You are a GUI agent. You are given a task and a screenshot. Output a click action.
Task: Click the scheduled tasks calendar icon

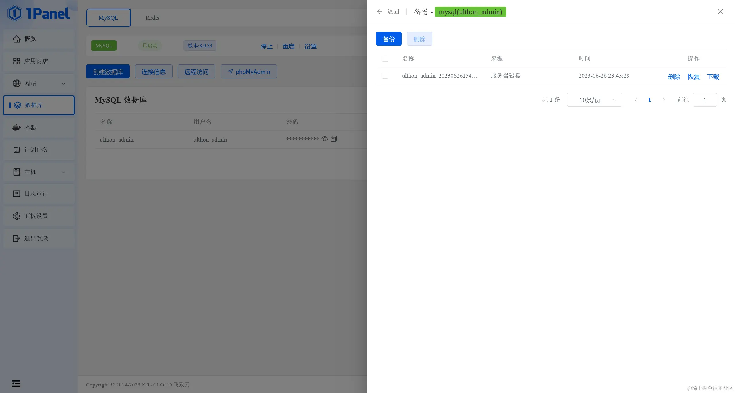pyautogui.click(x=17, y=150)
